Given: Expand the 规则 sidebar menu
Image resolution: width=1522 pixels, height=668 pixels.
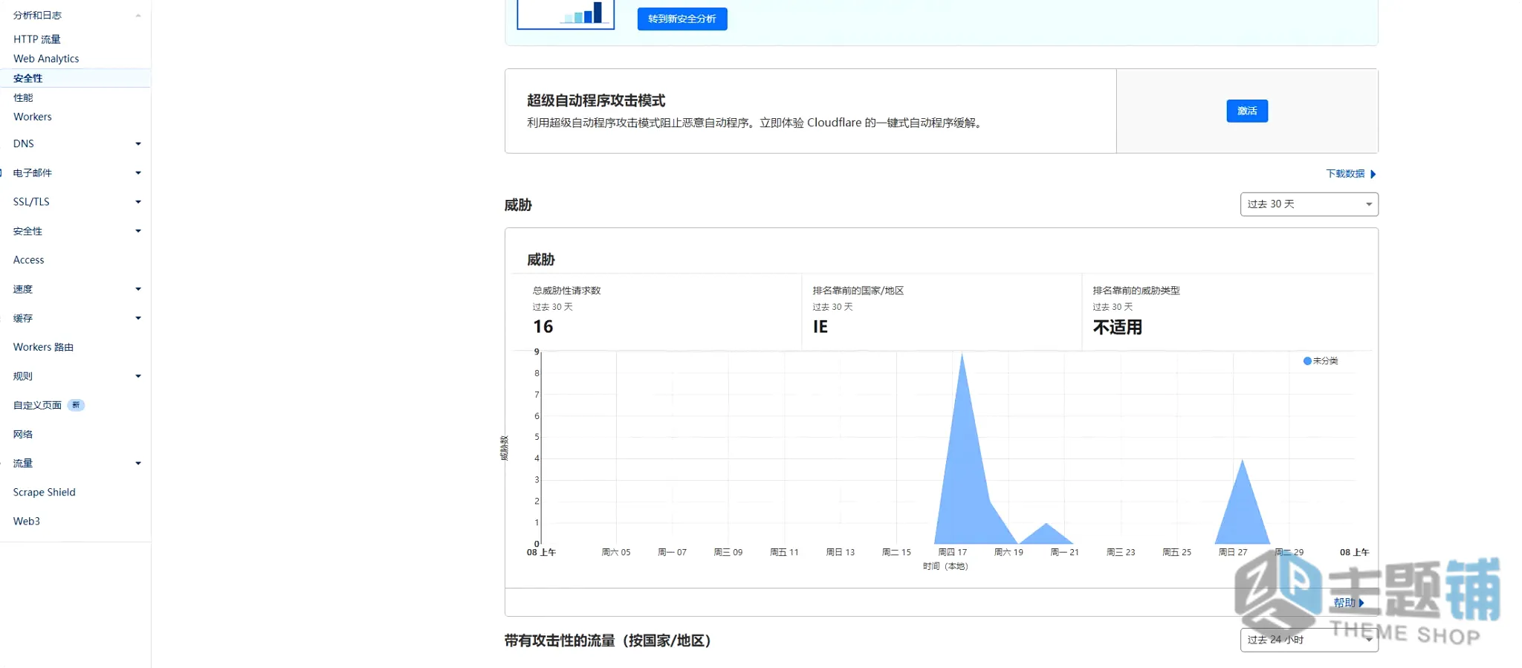Looking at the screenshot, I should 138,376.
